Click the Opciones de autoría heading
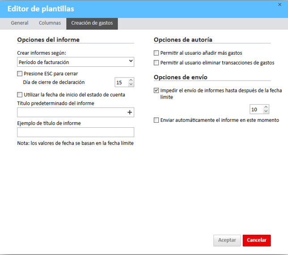Screen dimensions: 288x255 click(x=183, y=40)
